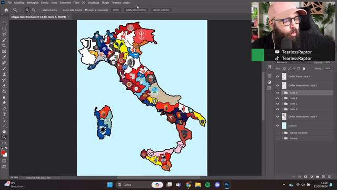337x190 pixels.
Task: Hide the Serie A group
Action: click(x=277, y=93)
